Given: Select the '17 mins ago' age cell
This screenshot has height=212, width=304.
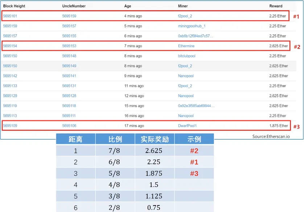Looking at the screenshot, I should 134,126.
